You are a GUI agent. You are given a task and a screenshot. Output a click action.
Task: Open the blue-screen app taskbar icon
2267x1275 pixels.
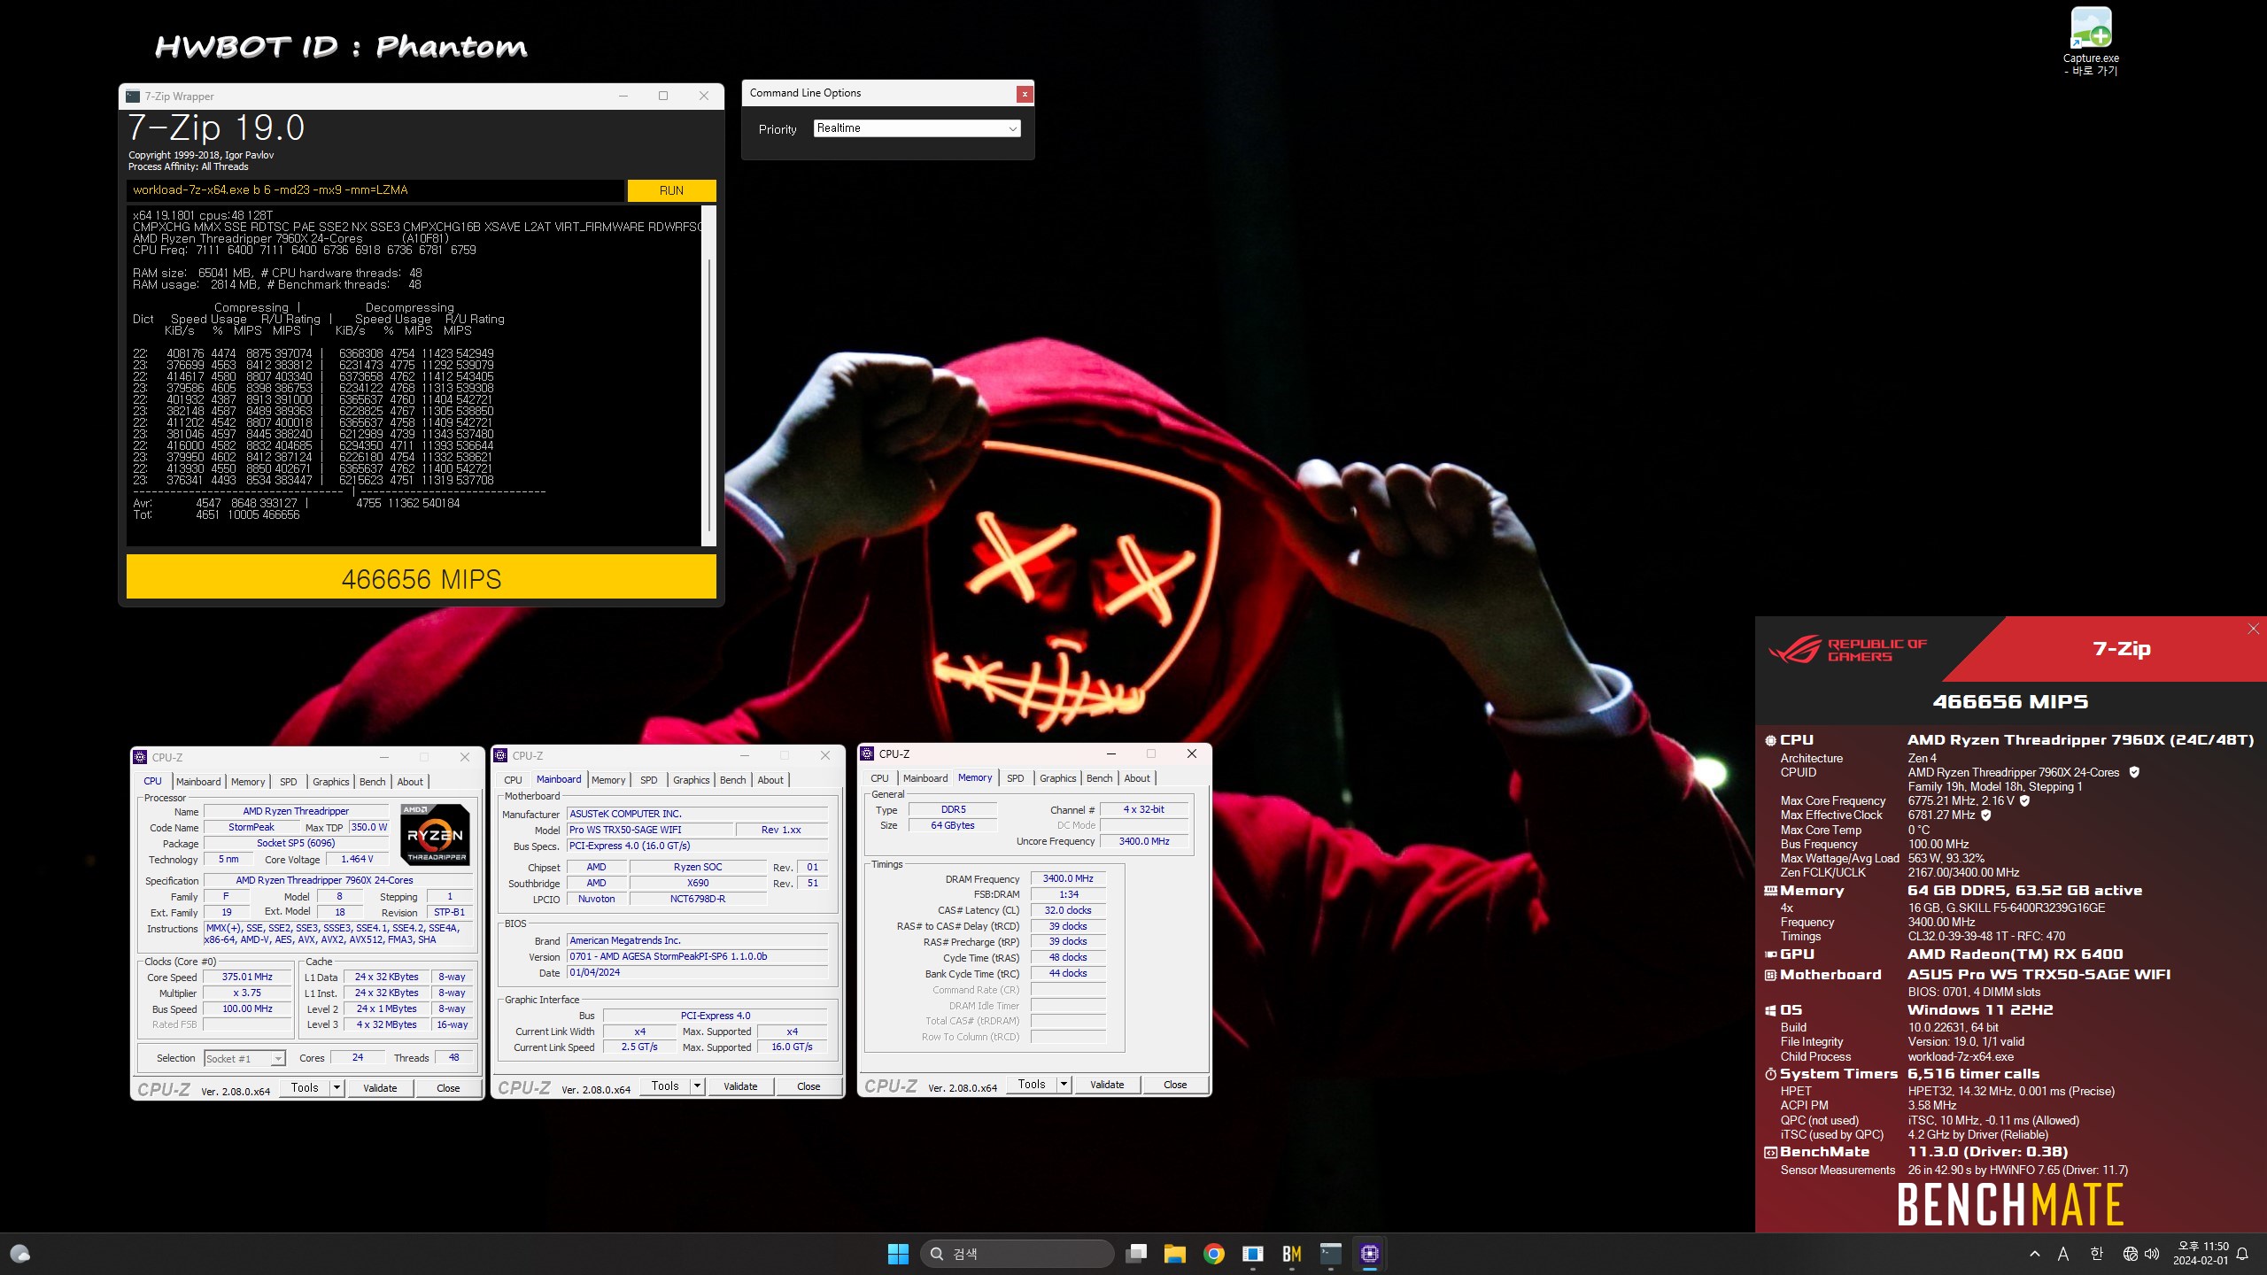(x=1253, y=1254)
